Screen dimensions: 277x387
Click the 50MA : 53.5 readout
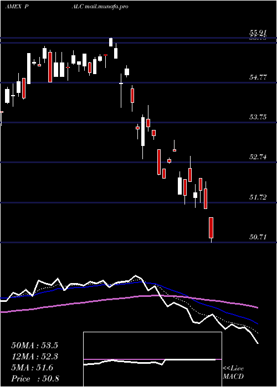click(34, 346)
